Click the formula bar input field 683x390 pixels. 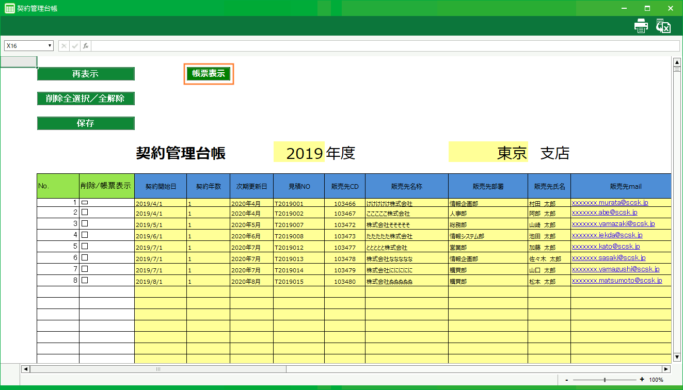(x=385, y=46)
